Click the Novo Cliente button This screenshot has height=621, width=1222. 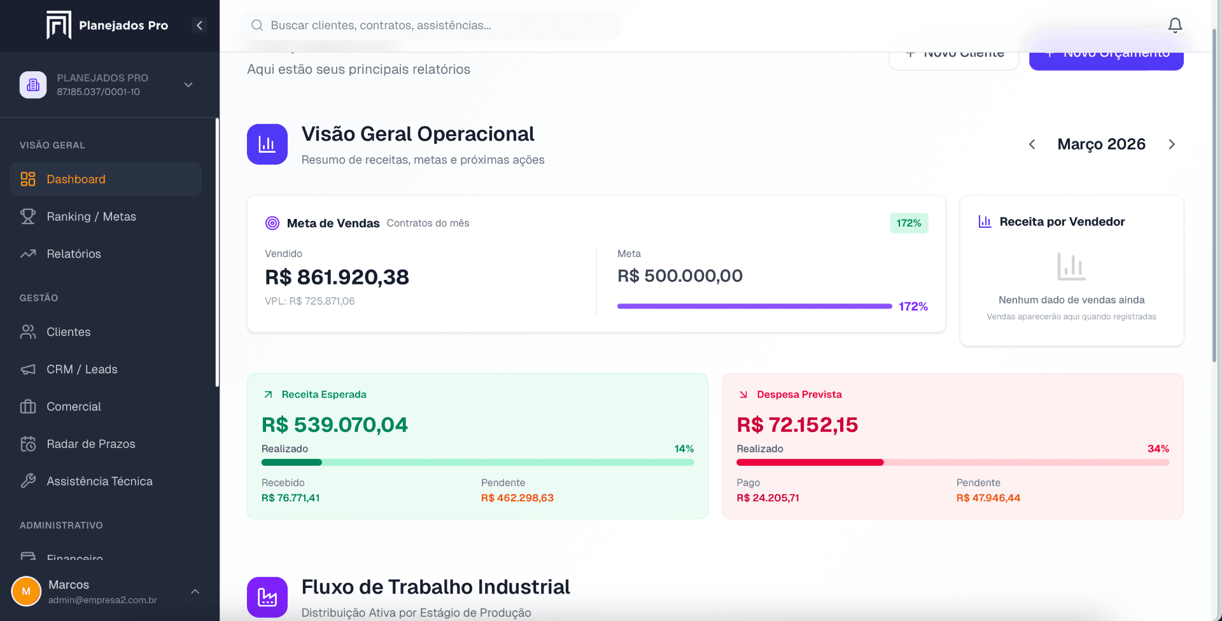pyautogui.click(x=954, y=56)
